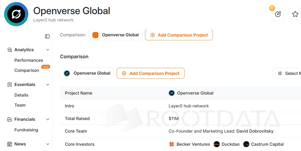The width and height of the screenshot is (301, 151).
Task: Open the Performances menu item
Action: coord(29,60)
